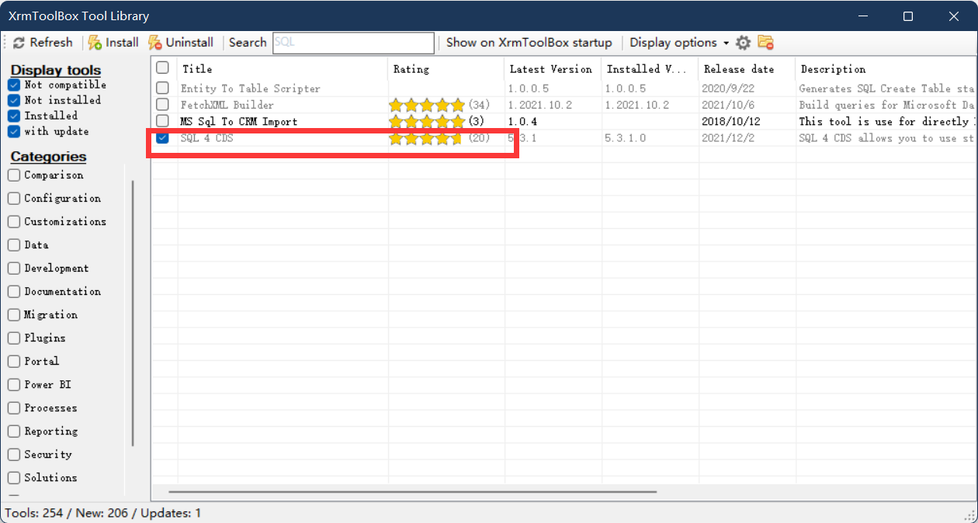978x523 pixels.
Task: Click release date 2020/9/22 cell
Action: tap(728, 88)
